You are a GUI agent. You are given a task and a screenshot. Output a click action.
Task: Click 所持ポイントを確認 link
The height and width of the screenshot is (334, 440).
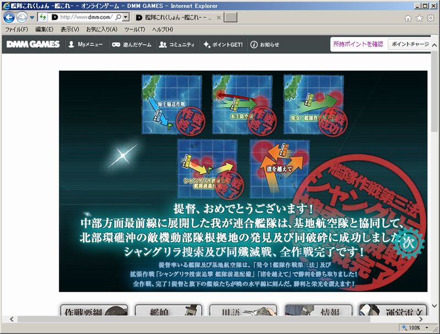(x=358, y=44)
